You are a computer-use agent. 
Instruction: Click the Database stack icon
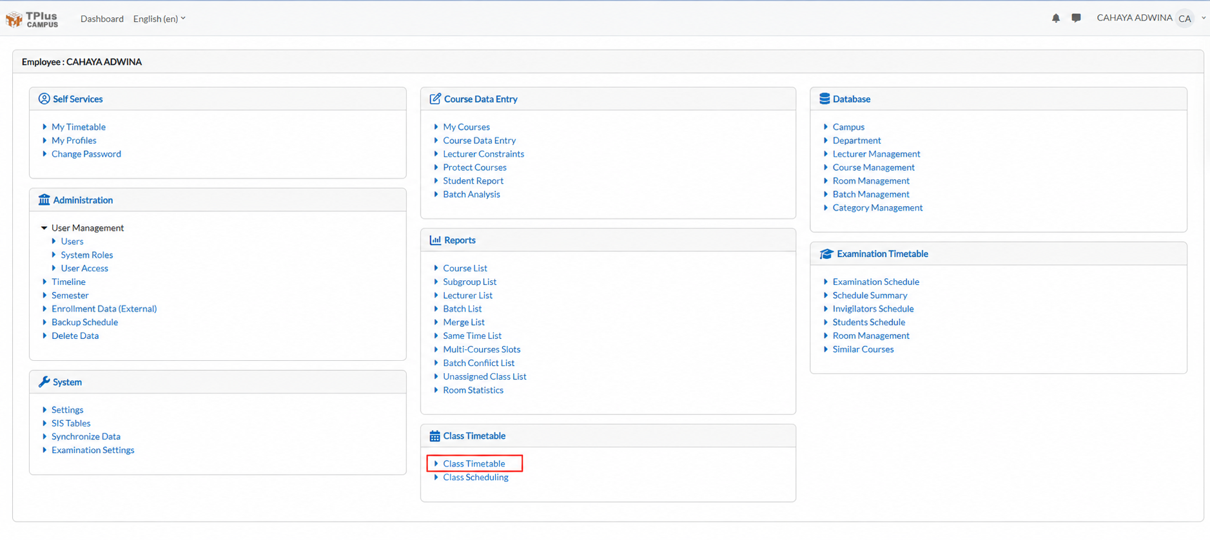825,99
